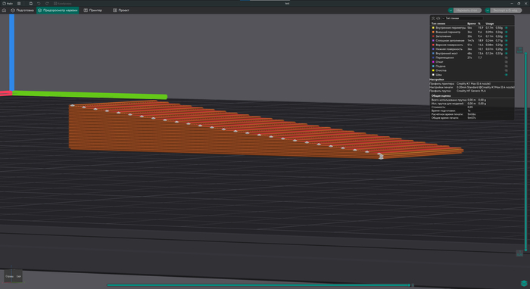Show Очистка wipe moves

click(507, 70)
